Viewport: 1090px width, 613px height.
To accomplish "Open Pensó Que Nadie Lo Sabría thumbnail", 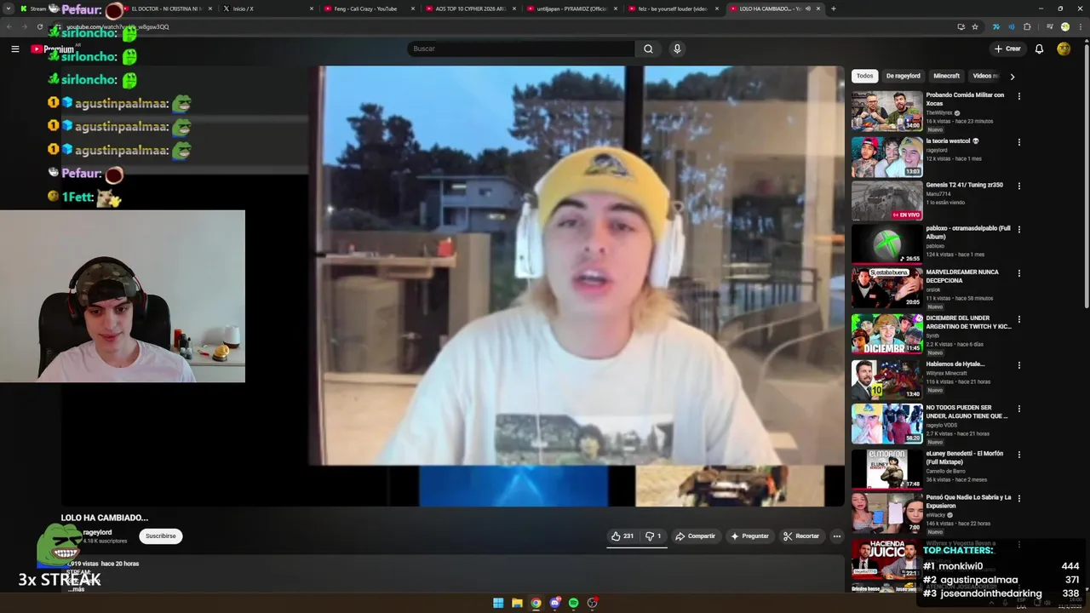I will pos(886,513).
